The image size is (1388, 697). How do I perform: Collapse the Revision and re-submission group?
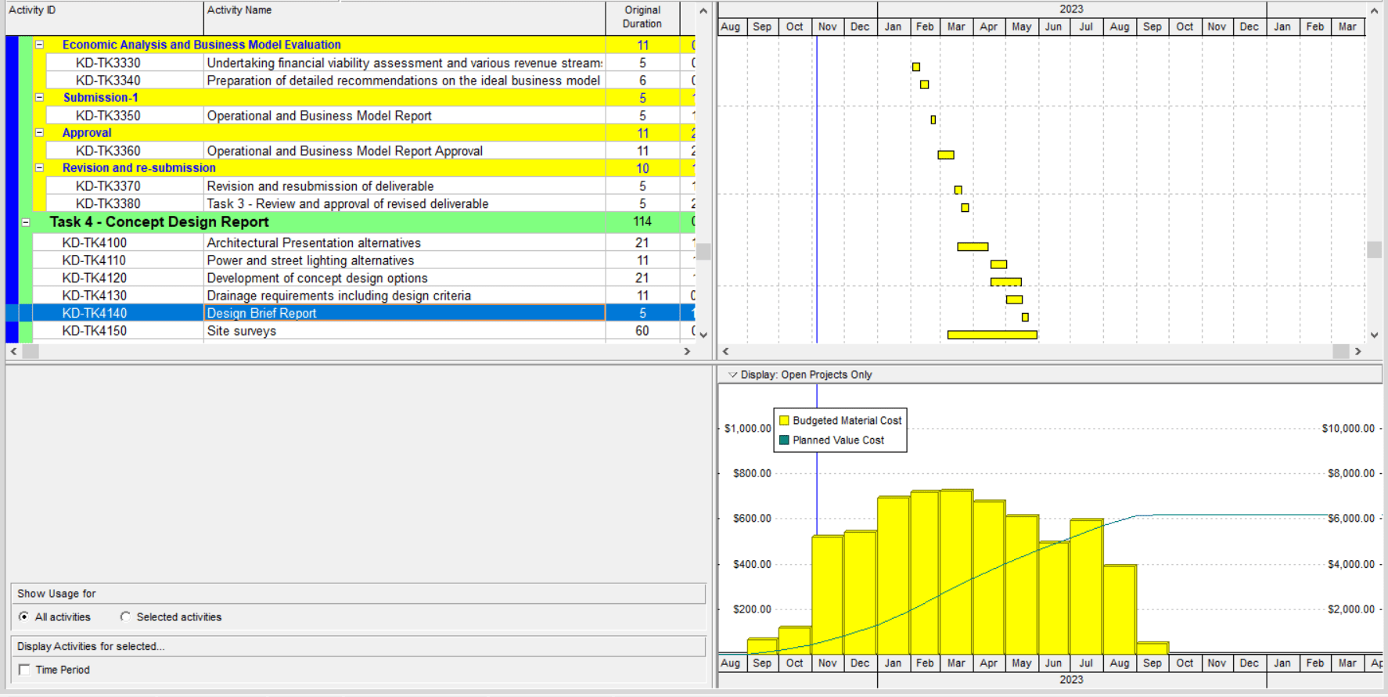point(39,168)
